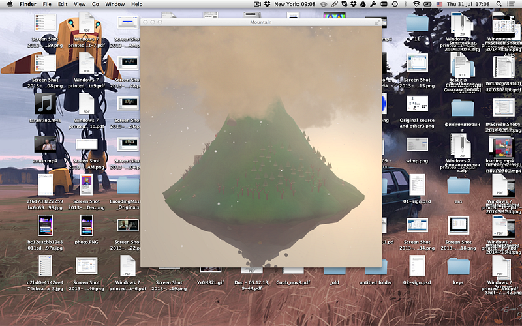Image resolution: width=522 pixels, height=326 pixels.
Task: Select the Screen Shot 2013-...15.png file
Action: pos(417,63)
